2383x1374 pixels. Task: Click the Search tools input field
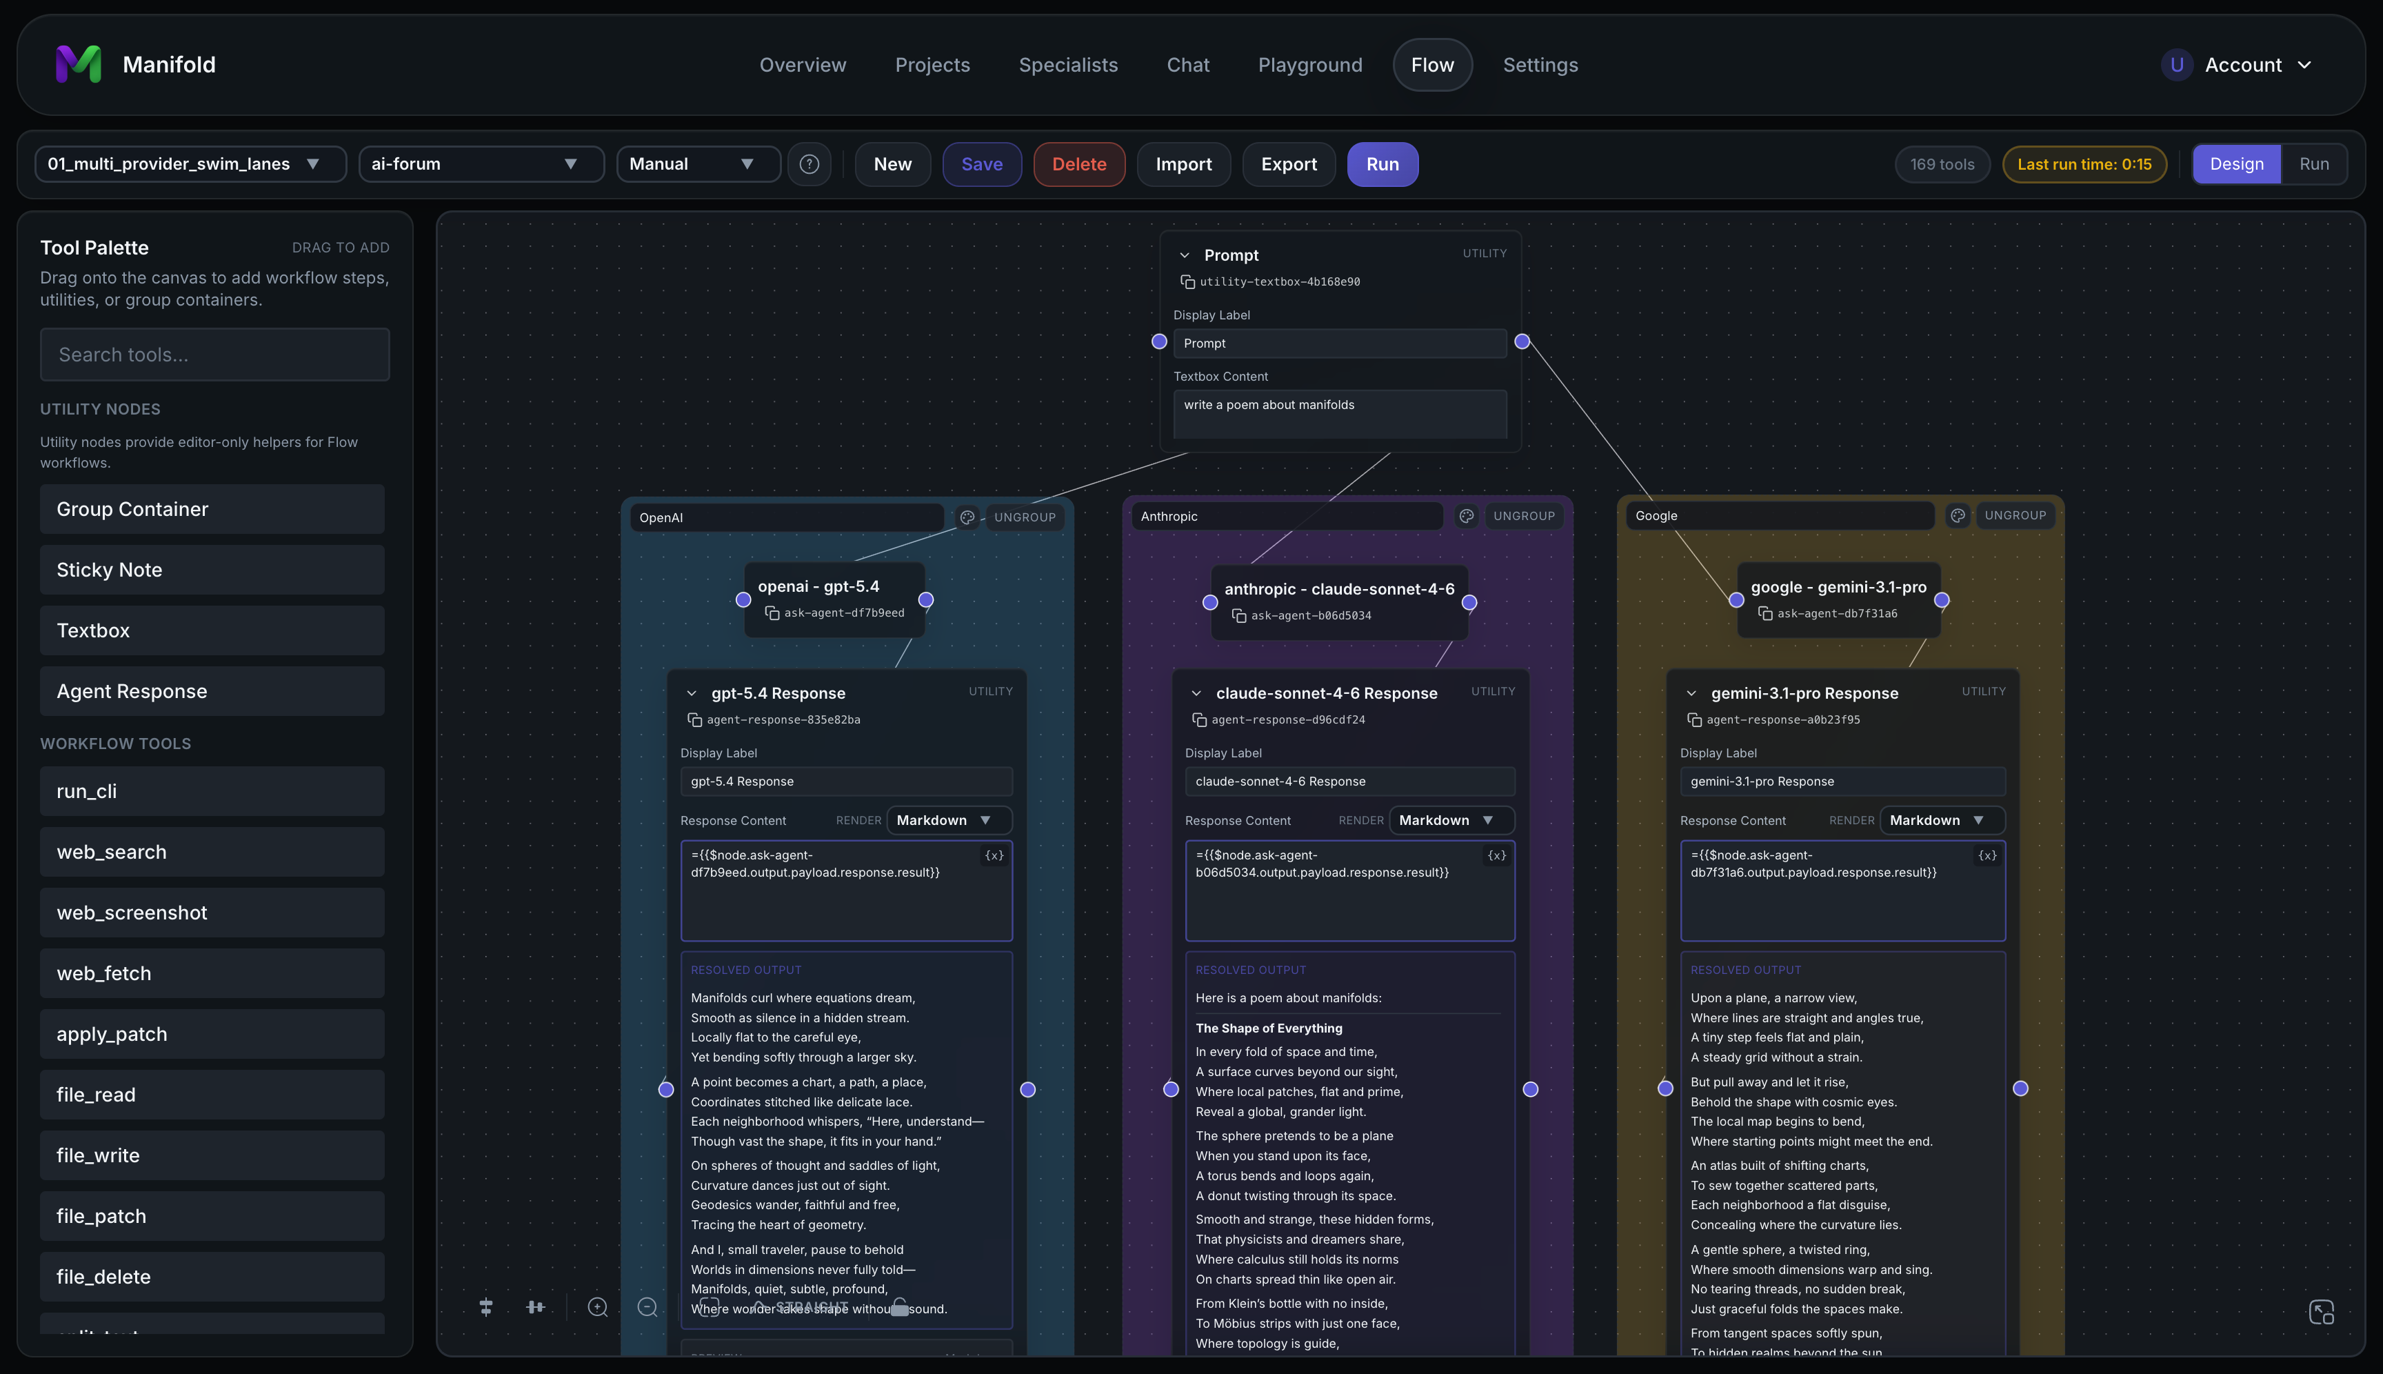click(x=214, y=355)
